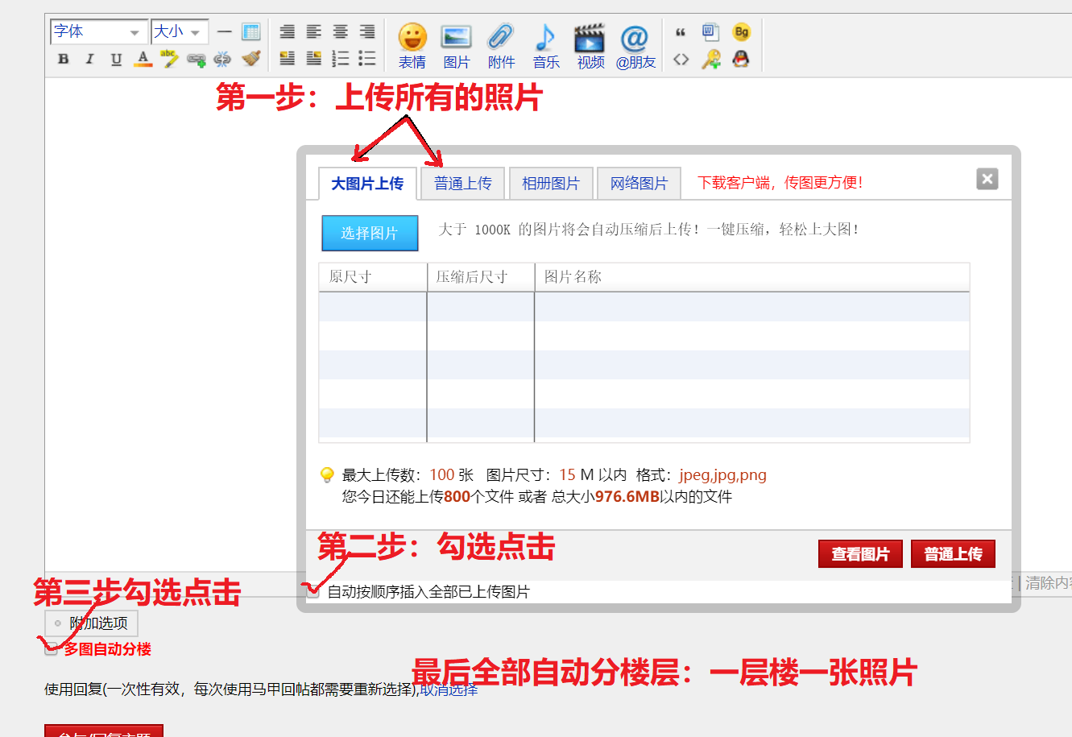Click the blue 选择图片 button

tap(370, 234)
